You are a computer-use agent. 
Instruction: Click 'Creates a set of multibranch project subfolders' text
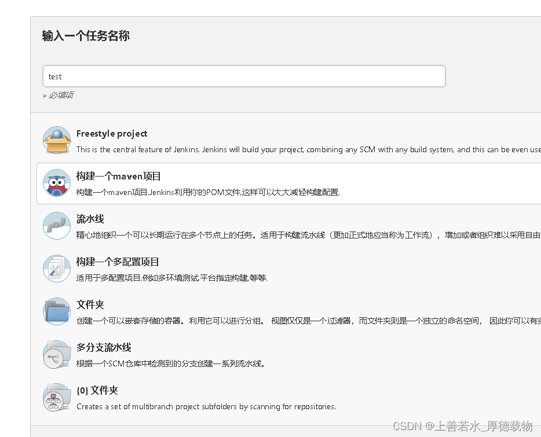[206, 407]
